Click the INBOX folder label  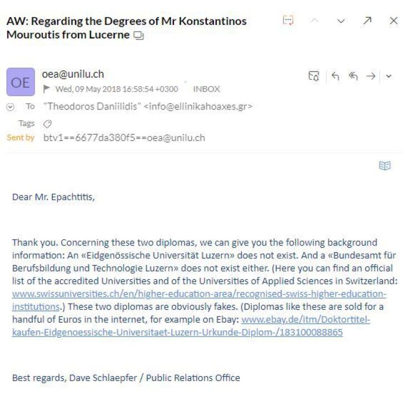click(206, 89)
